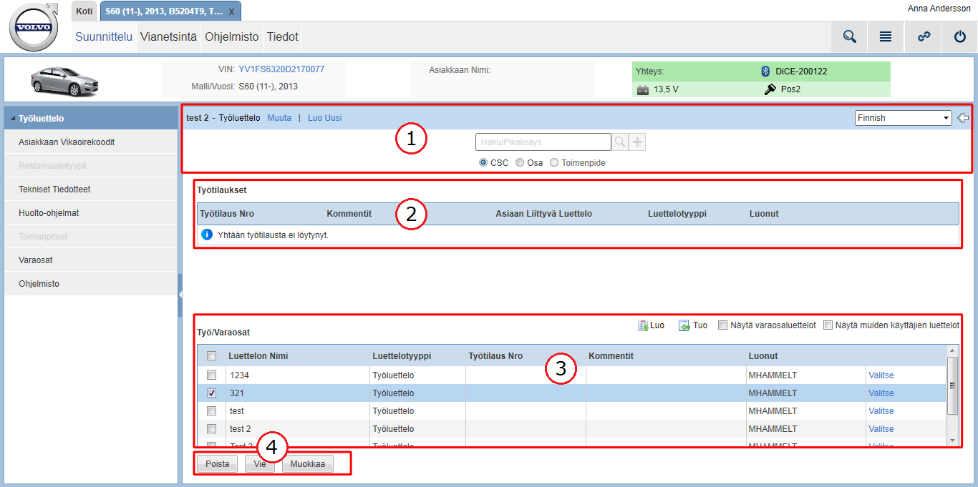Open Tekniset Tiedotteet in sidebar

point(91,190)
